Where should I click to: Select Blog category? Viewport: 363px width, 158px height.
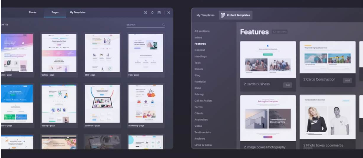click(x=197, y=75)
